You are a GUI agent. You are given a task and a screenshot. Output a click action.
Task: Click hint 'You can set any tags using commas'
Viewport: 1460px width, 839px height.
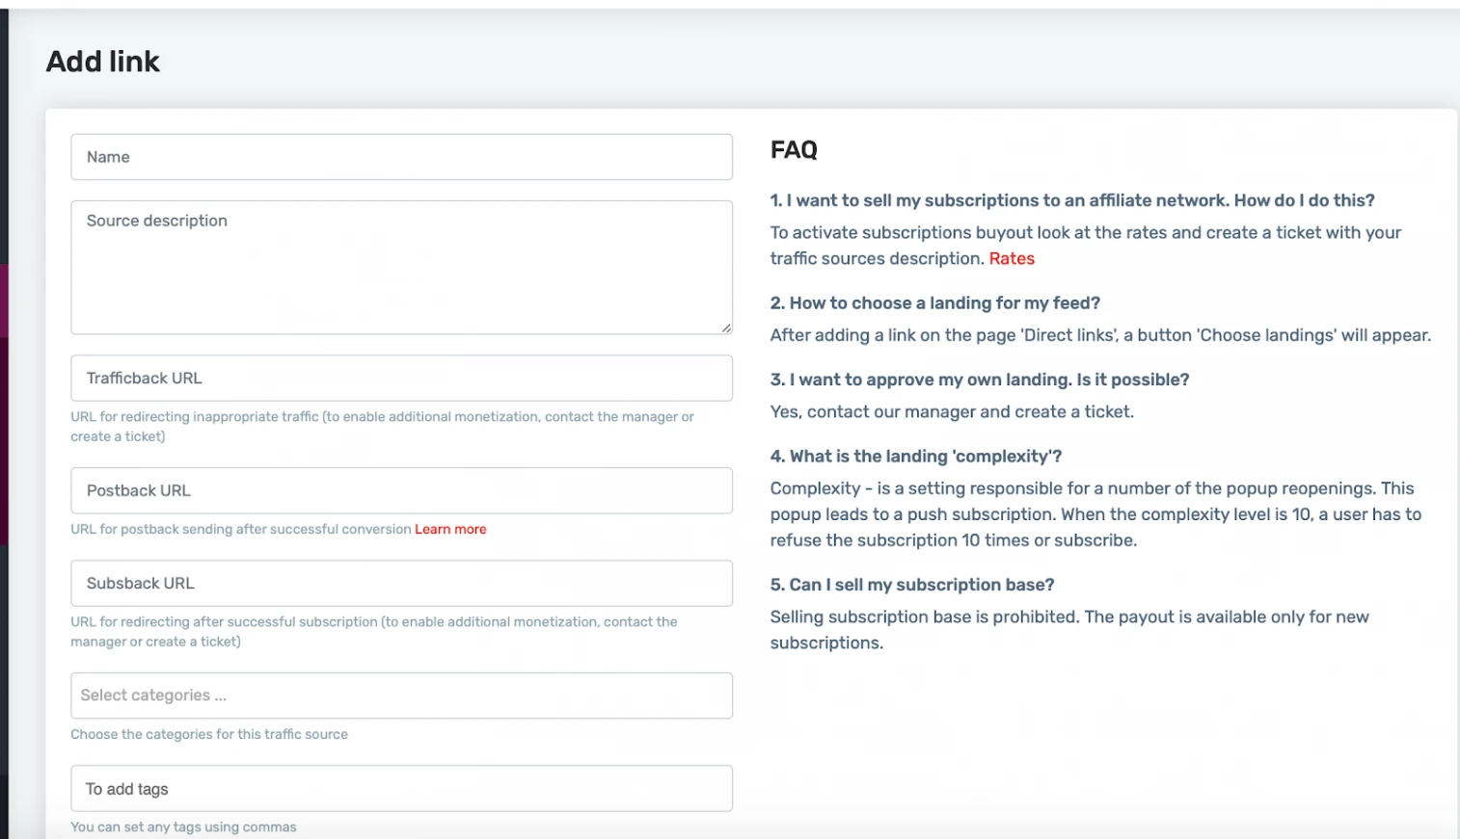pos(183,826)
